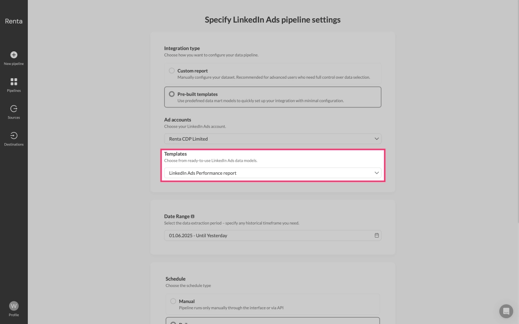Screen dimensions: 519x324
Task: Click the calendar icon in date field
Action: [x=377, y=236]
